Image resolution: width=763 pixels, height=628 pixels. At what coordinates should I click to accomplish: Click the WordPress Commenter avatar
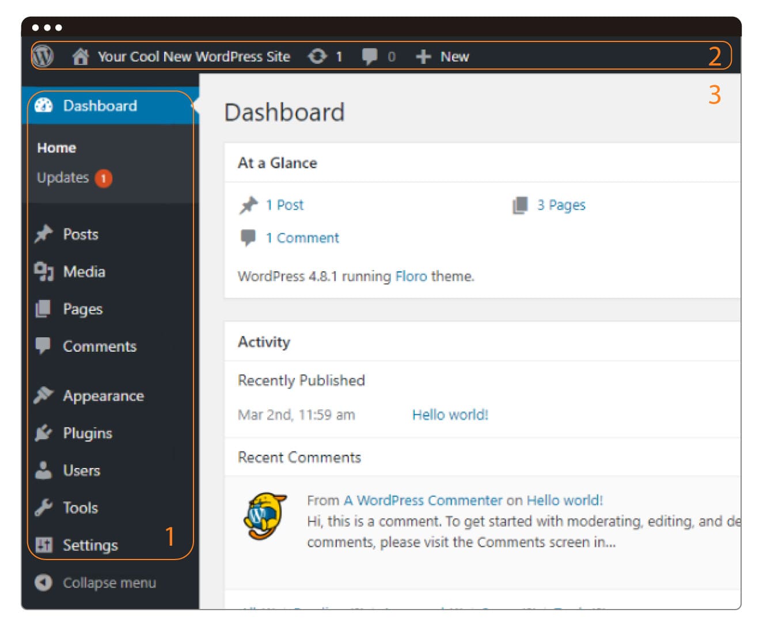[265, 515]
